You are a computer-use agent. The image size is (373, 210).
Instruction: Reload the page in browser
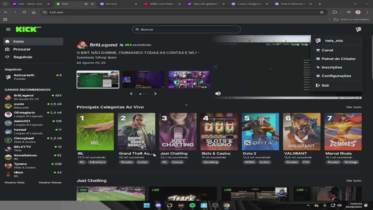pyautogui.click(x=24, y=12)
